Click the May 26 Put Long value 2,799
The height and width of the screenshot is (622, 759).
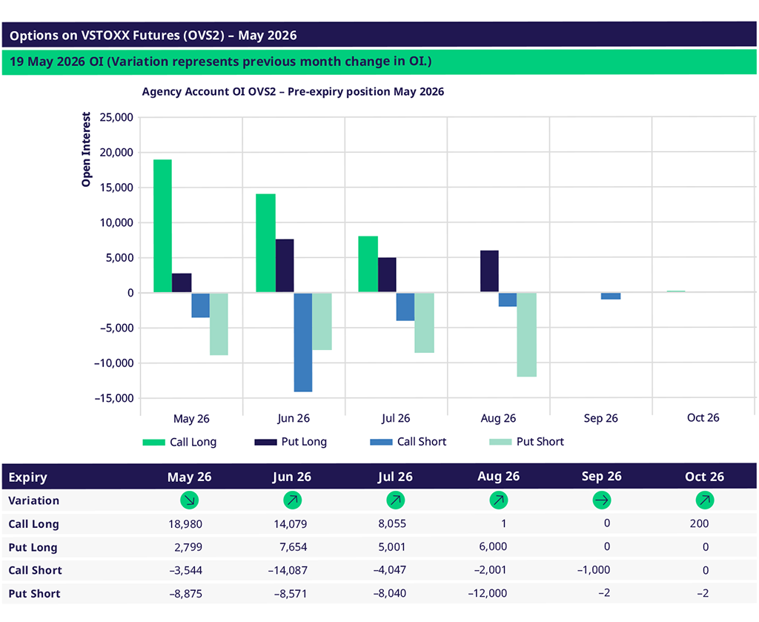tap(188, 547)
